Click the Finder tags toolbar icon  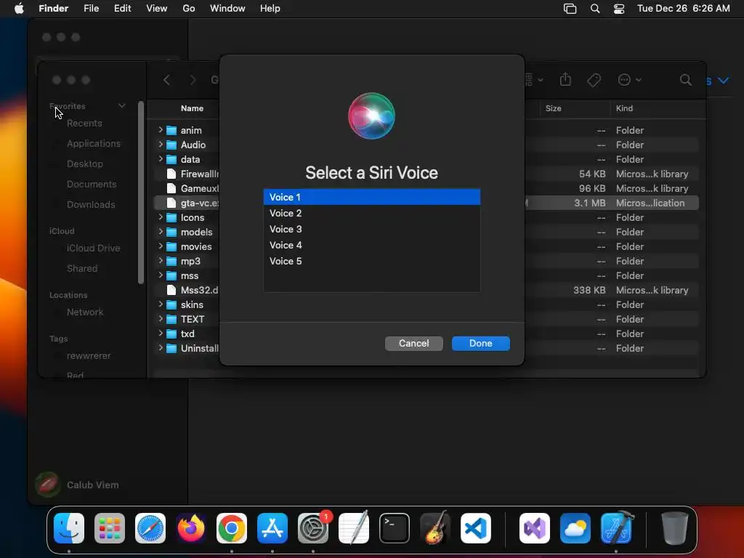click(594, 80)
